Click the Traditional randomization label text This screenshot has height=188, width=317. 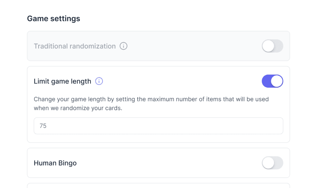(75, 46)
